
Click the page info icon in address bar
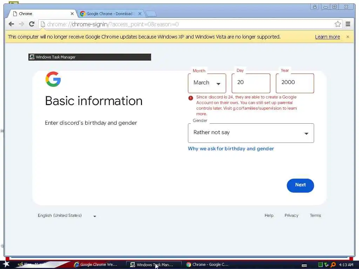click(x=43, y=24)
